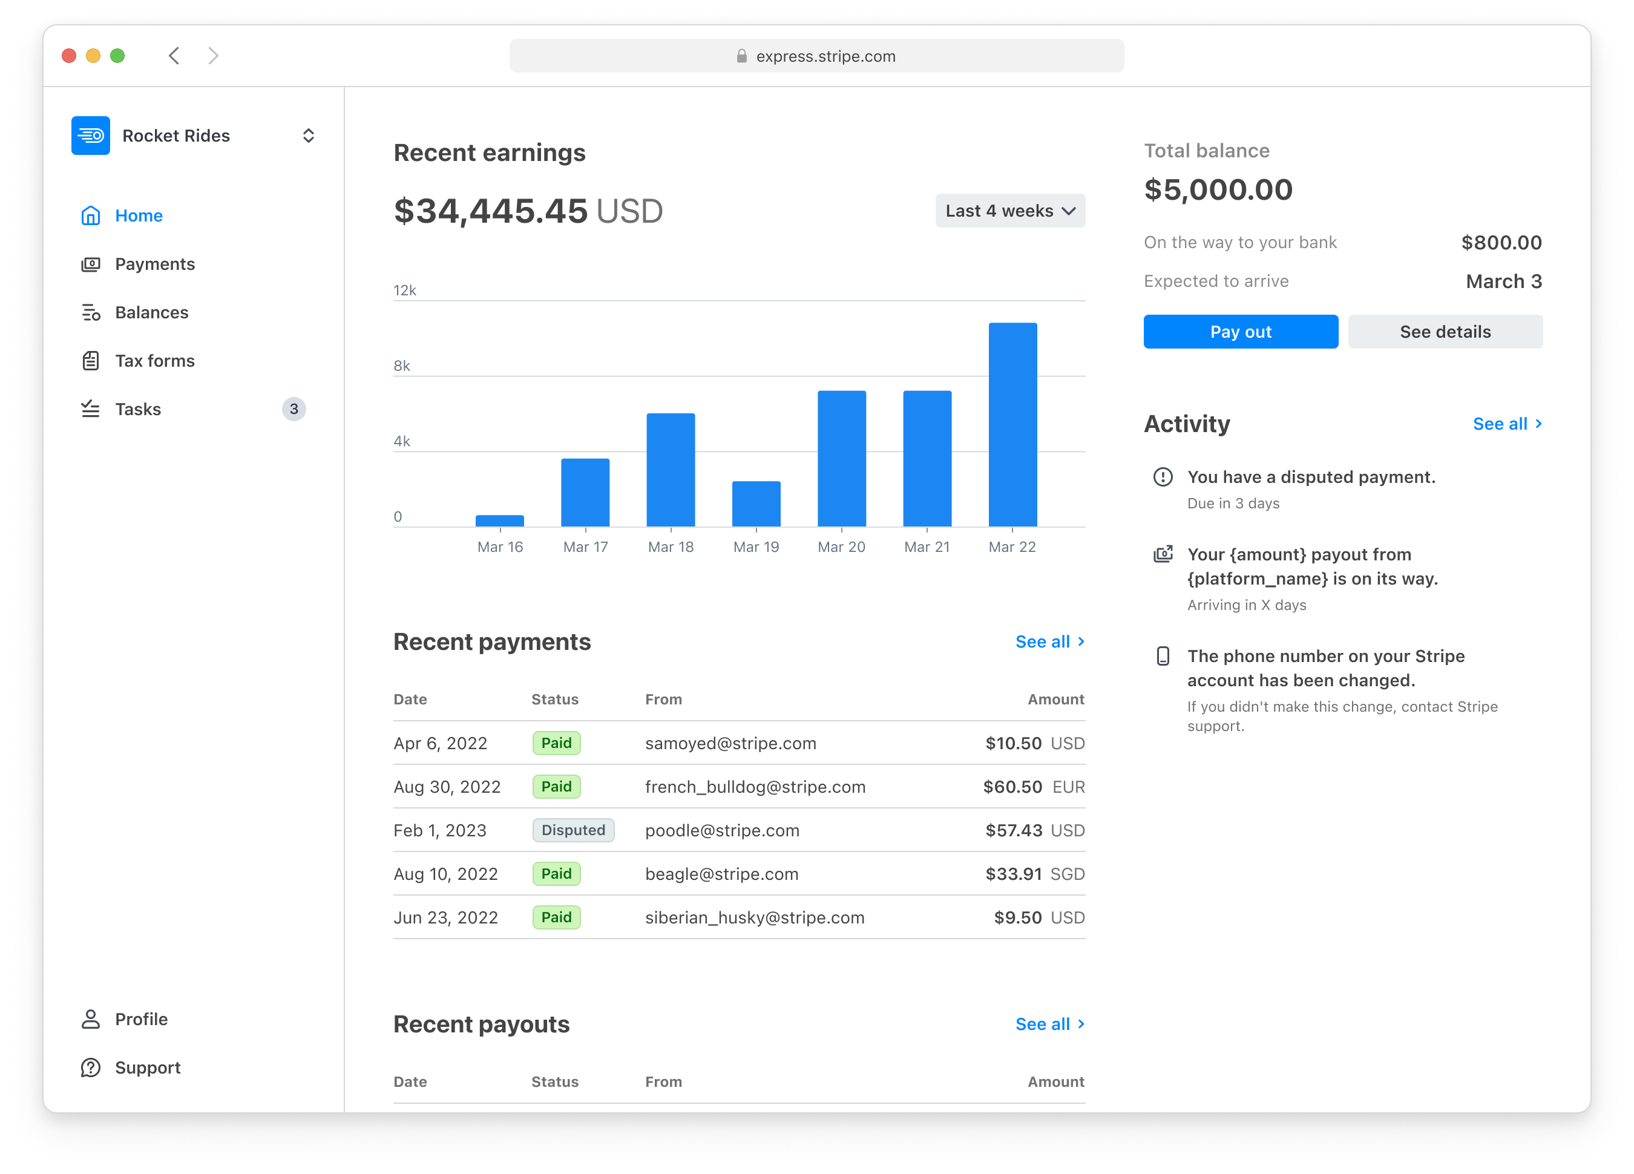Expand the Rocket Rides account switcher
The image size is (1634, 1174).
[309, 136]
